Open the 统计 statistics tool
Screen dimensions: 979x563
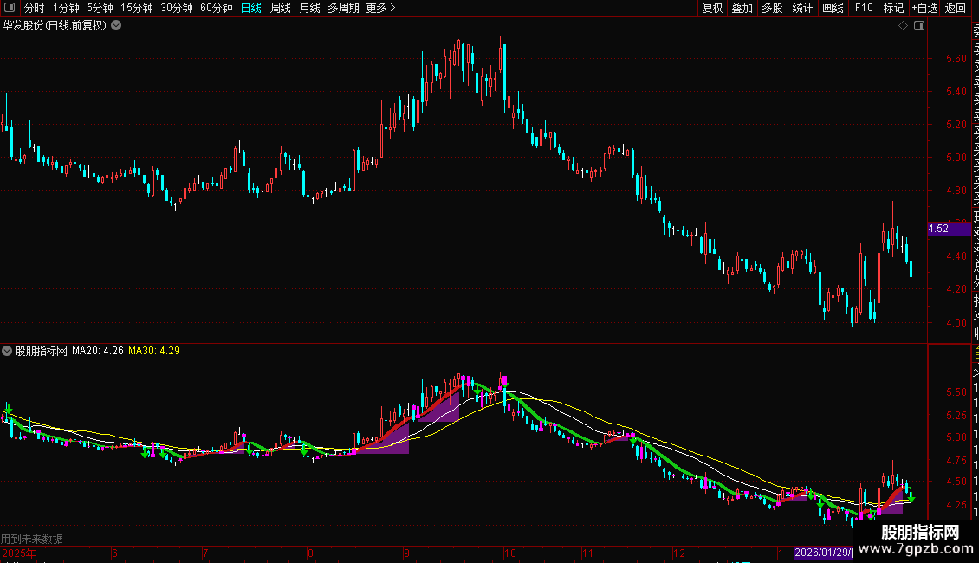tap(802, 8)
